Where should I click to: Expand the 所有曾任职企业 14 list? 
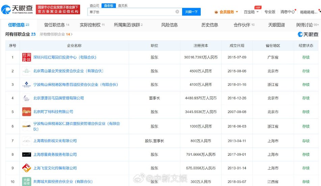(56, 34)
